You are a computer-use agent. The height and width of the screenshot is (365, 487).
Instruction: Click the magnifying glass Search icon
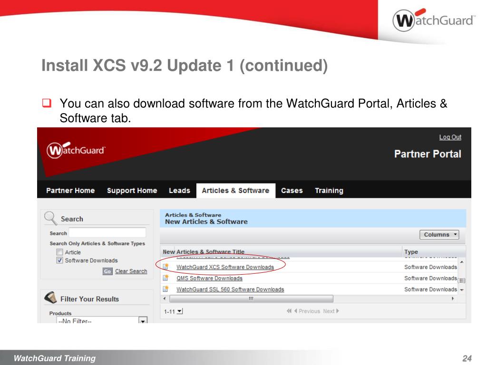point(50,218)
